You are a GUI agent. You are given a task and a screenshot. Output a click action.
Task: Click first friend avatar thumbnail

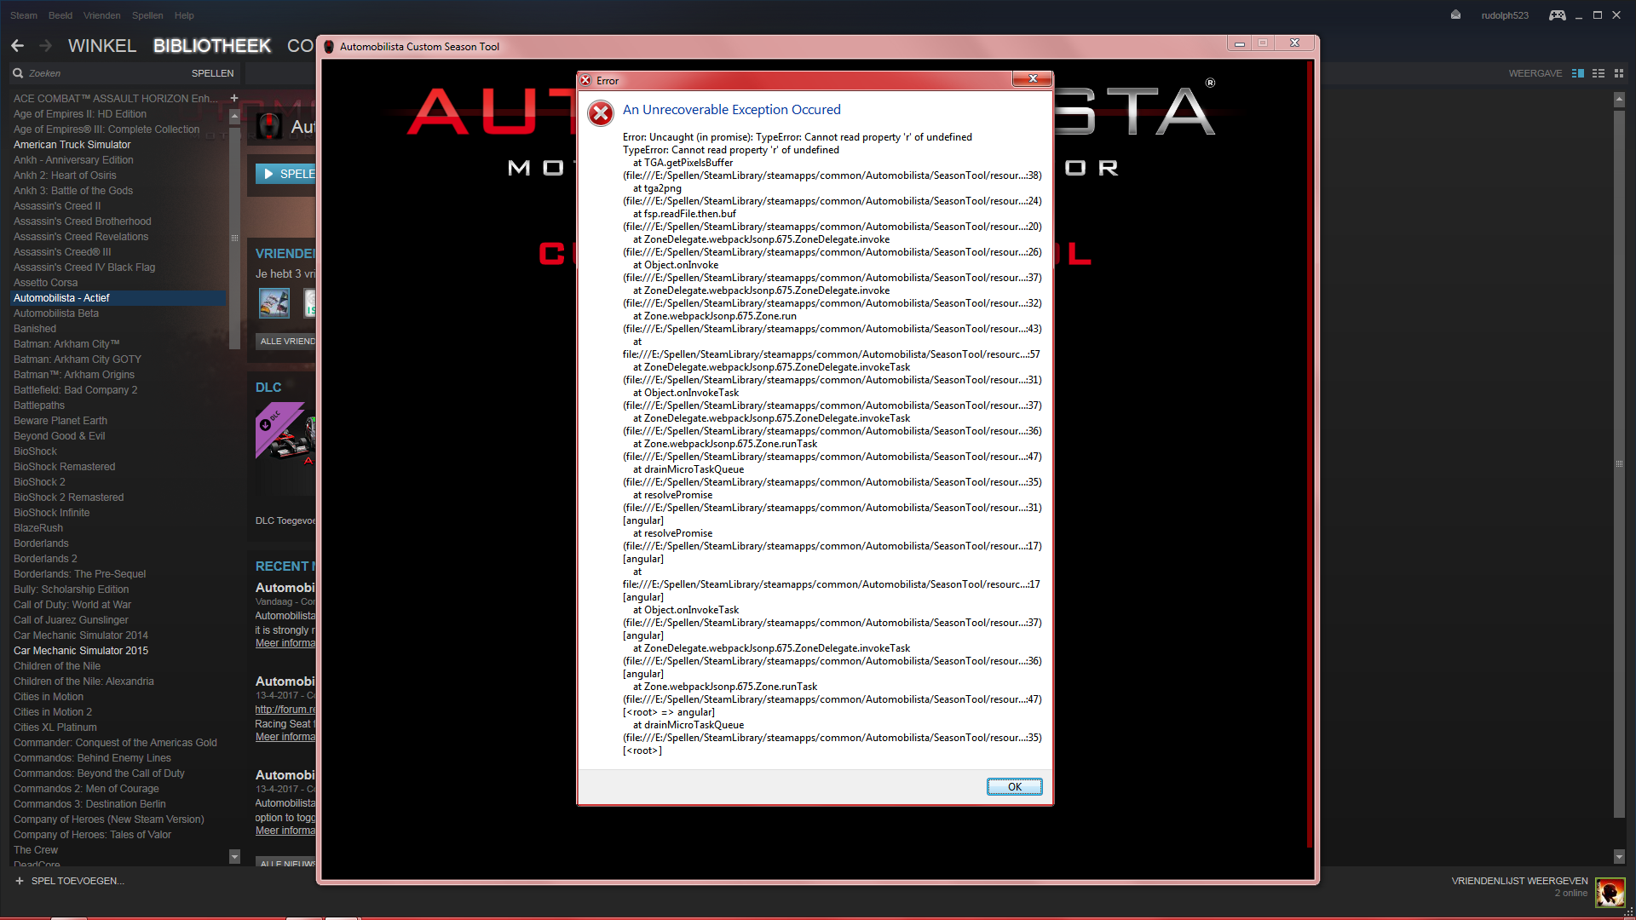[x=274, y=303]
